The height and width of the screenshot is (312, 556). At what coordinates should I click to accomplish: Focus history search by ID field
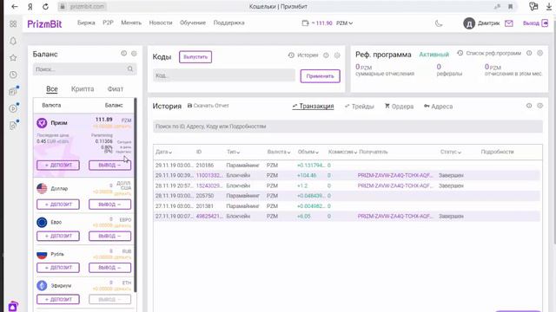347,127
